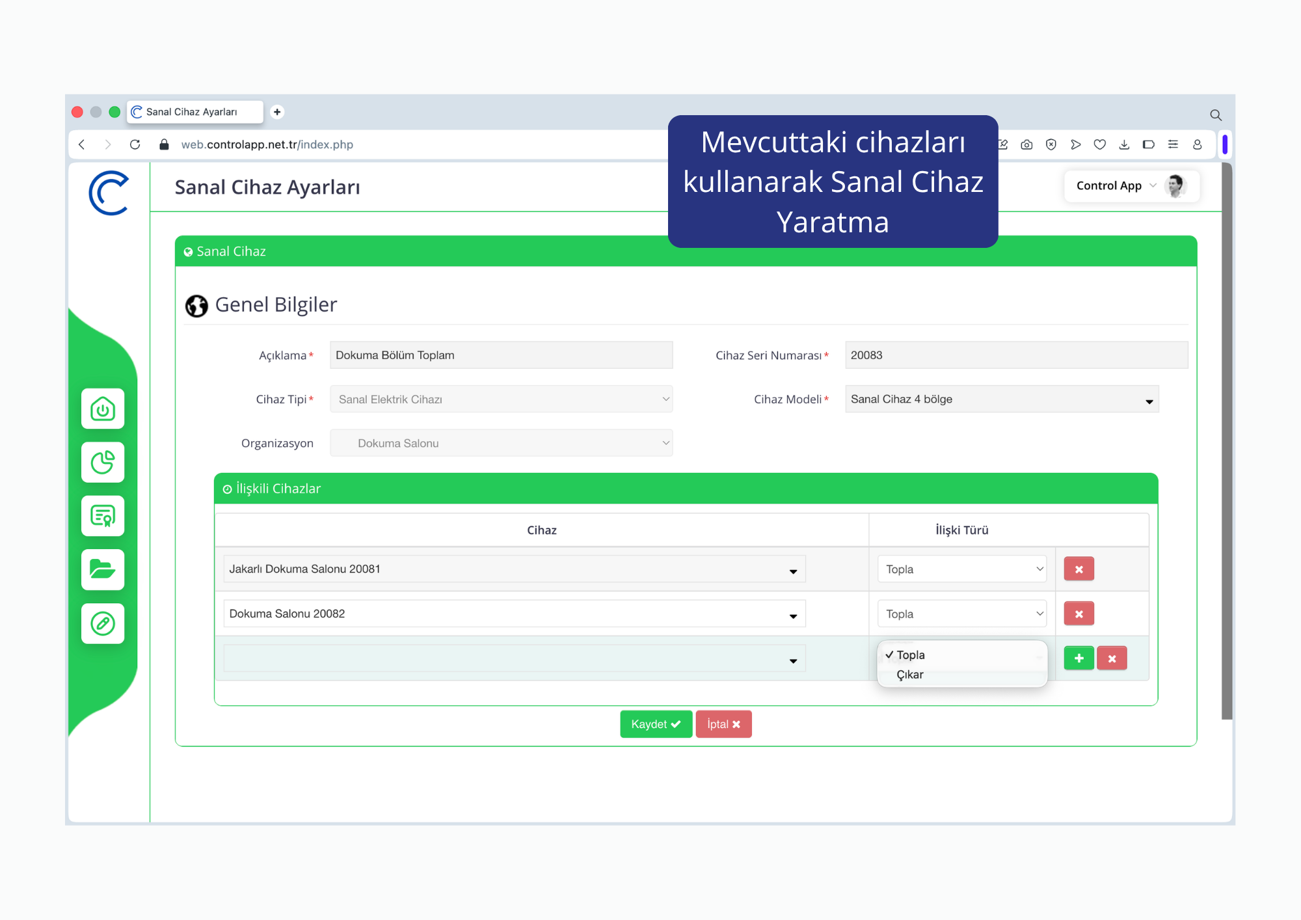Click the Control App logo in sidebar
Image resolution: width=1301 pixels, height=920 pixels.
point(109,193)
